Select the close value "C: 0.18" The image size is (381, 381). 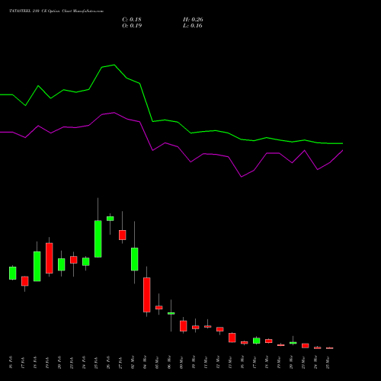(x=132, y=20)
